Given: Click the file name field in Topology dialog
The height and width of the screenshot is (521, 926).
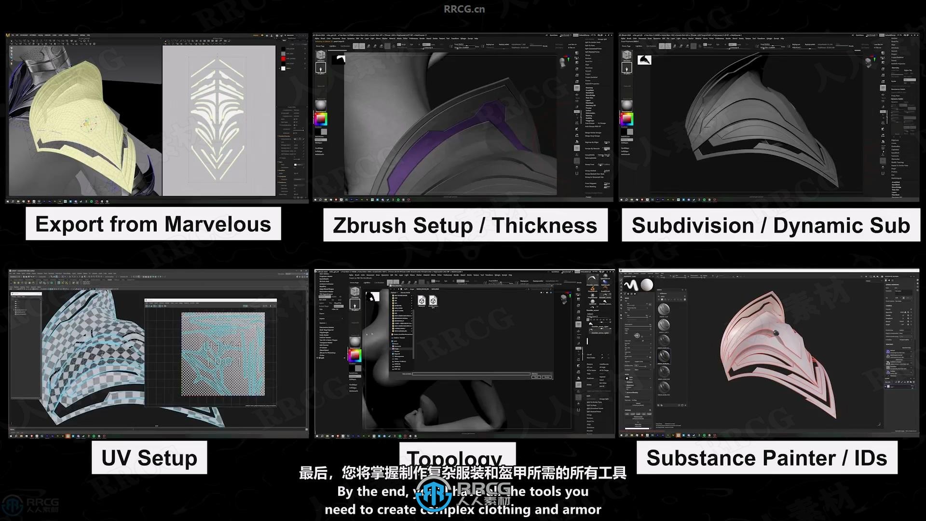Looking at the screenshot, I should [x=471, y=374].
